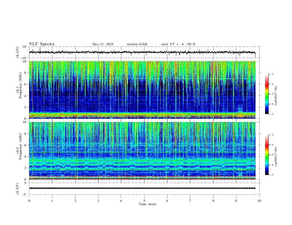This screenshot has height=225, width=292.
Task: Click time axis tick label "8"
Action: click(213, 201)
